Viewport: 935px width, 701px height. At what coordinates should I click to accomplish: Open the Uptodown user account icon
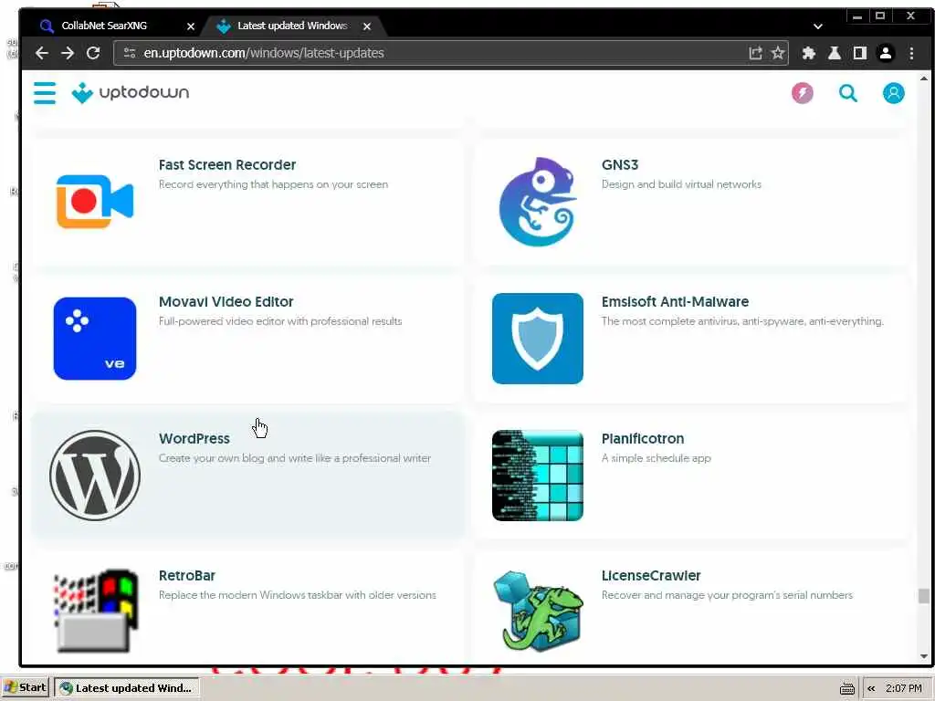893,93
